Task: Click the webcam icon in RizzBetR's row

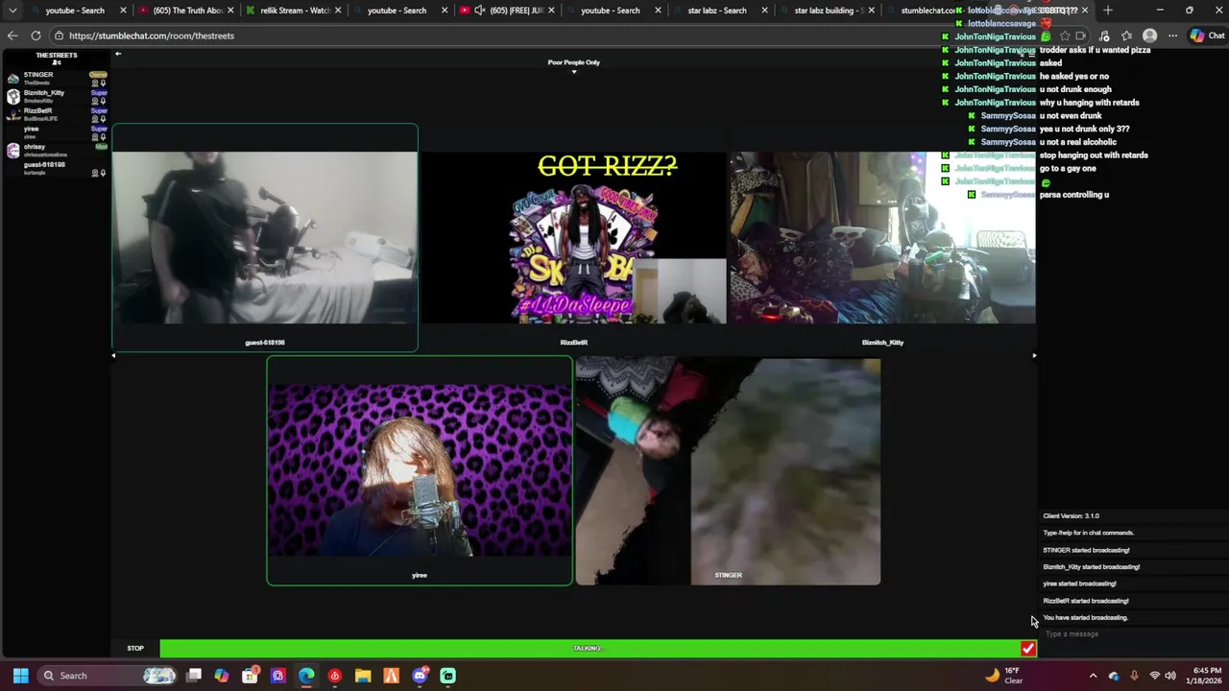Action: pos(95,119)
